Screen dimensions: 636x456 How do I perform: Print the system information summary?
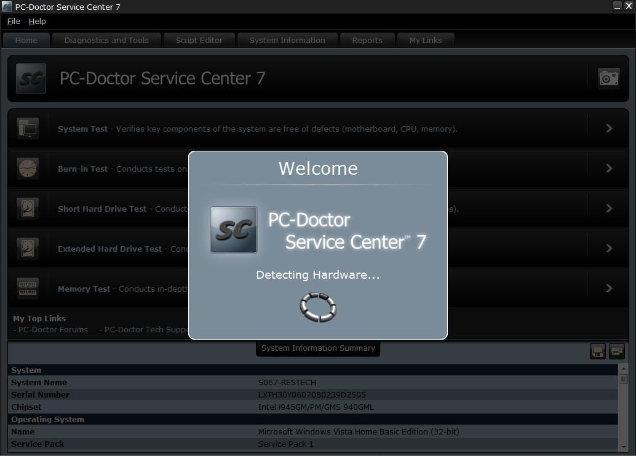coord(616,351)
